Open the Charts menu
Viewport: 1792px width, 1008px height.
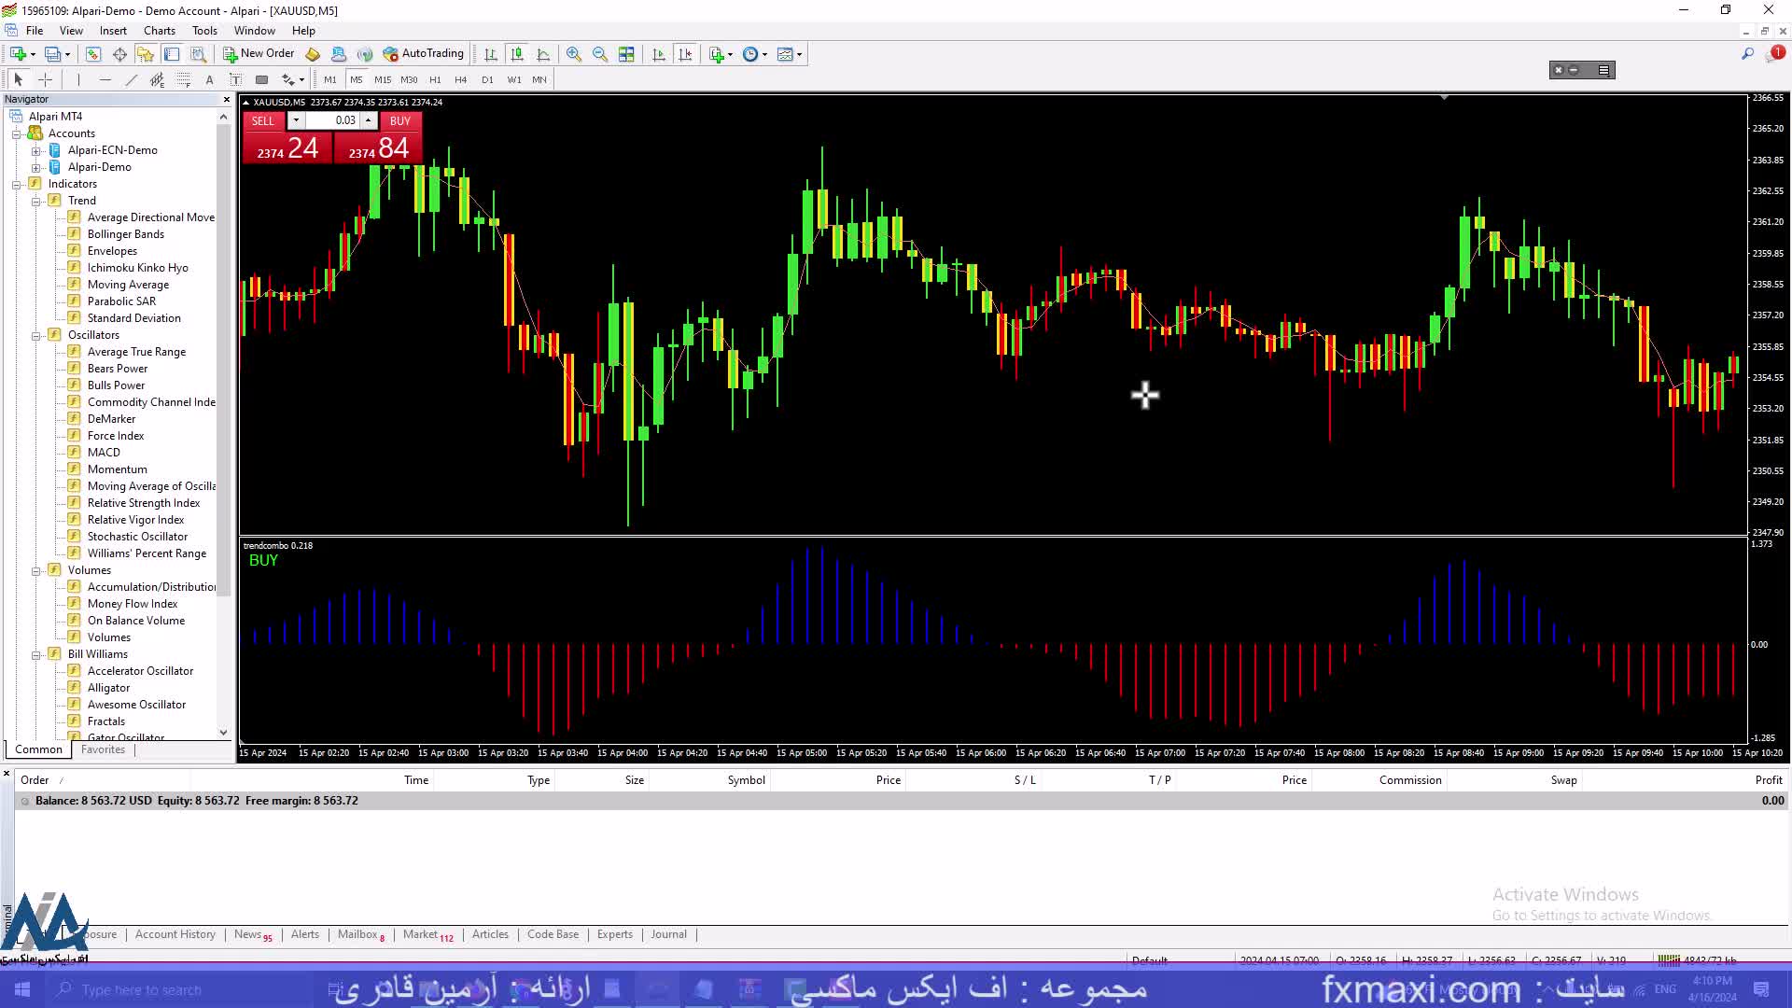tap(159, 31)
